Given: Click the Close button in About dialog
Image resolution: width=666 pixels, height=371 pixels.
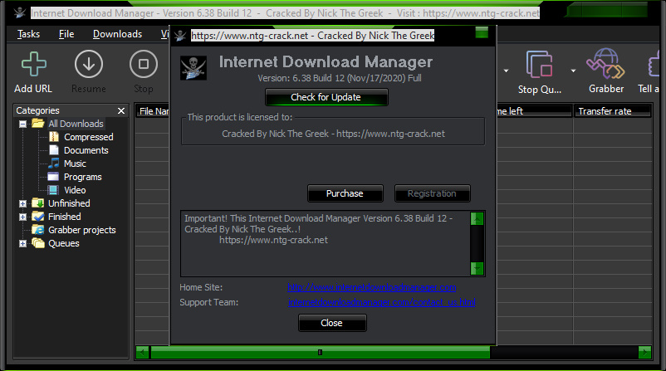Looking at the screenshot, I should (331, 323).
